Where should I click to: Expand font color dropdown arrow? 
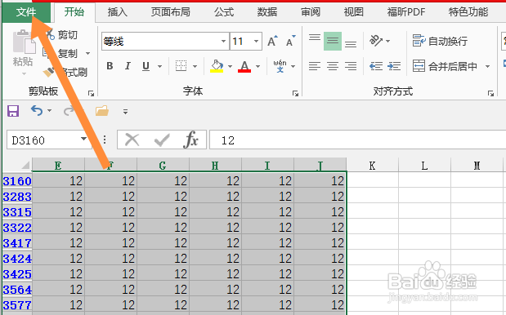[257, 66]
